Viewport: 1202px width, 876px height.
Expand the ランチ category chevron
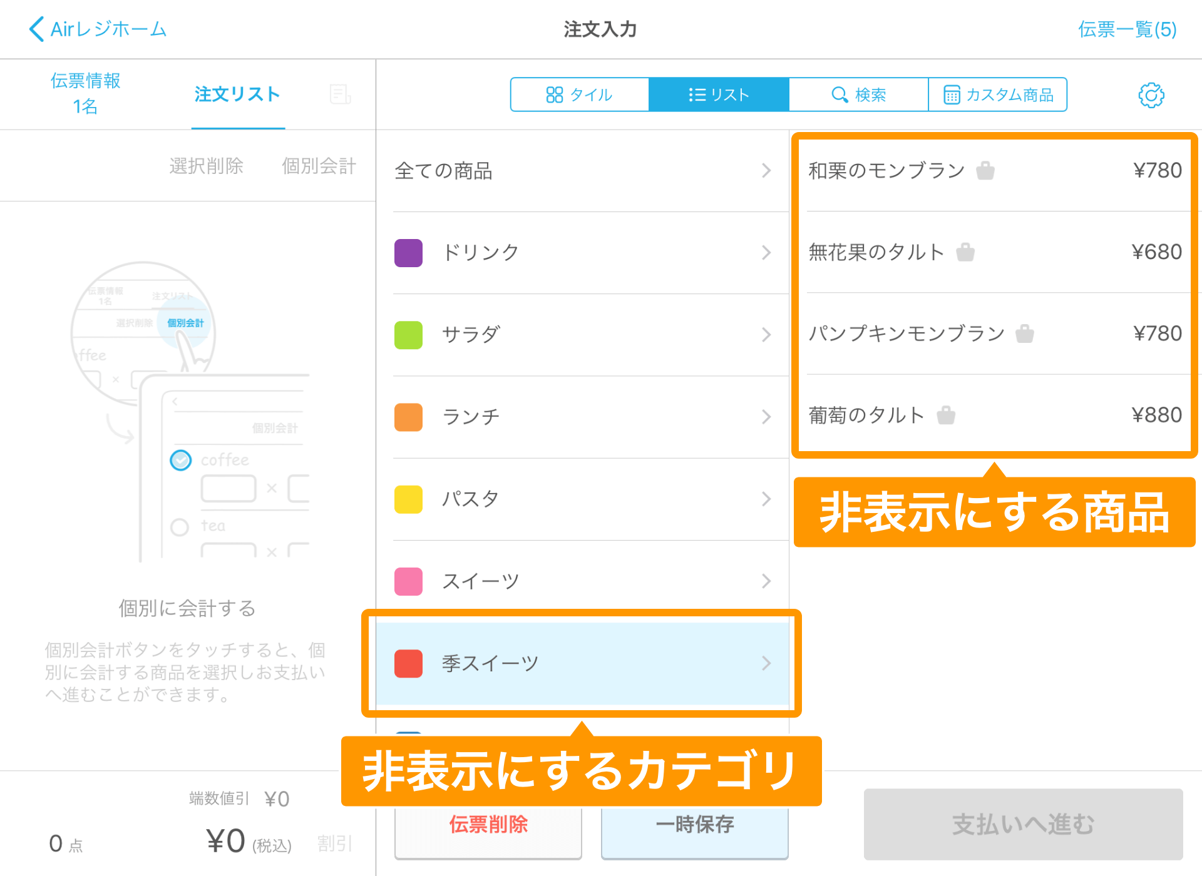766,417
